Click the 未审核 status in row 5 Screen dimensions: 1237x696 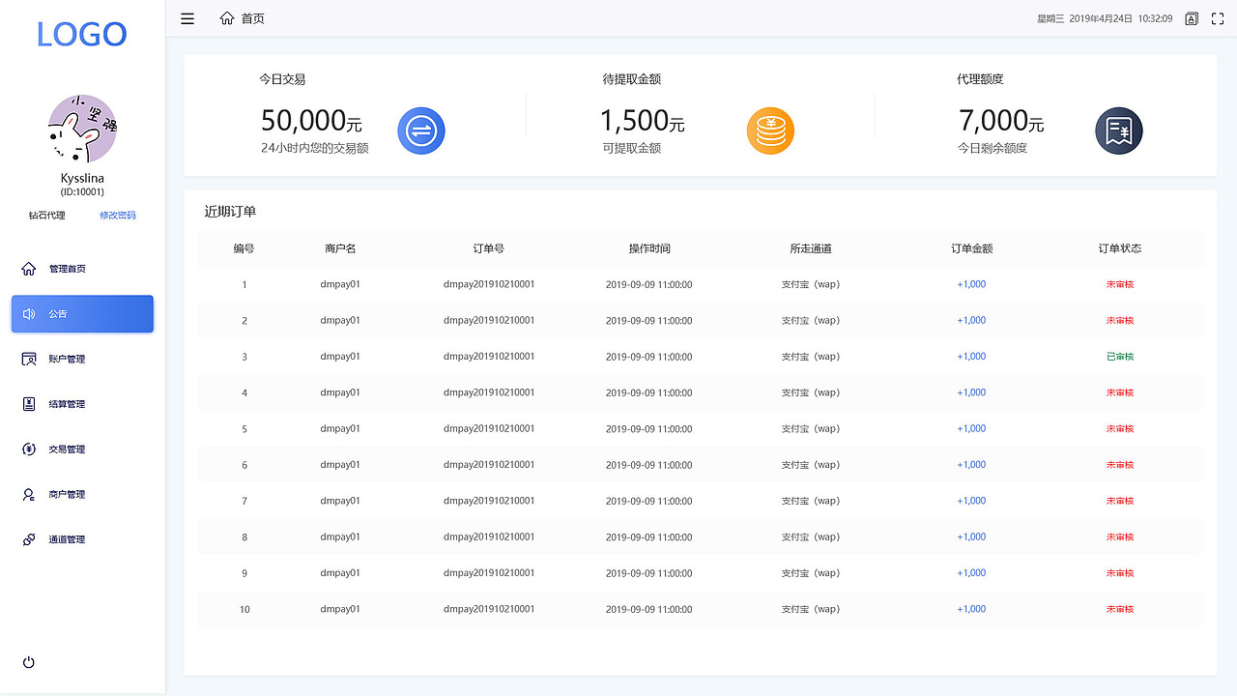pos(1120,428)
